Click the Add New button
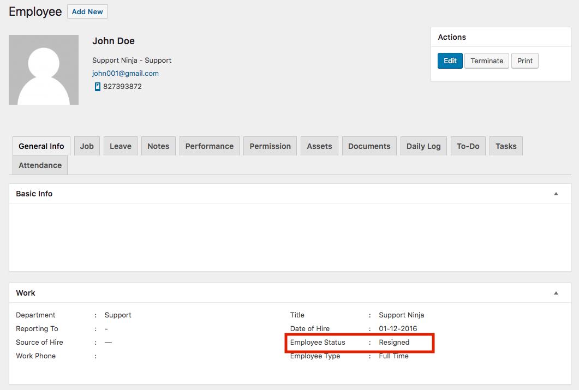579x390 pixels. [x=87, y=11]
